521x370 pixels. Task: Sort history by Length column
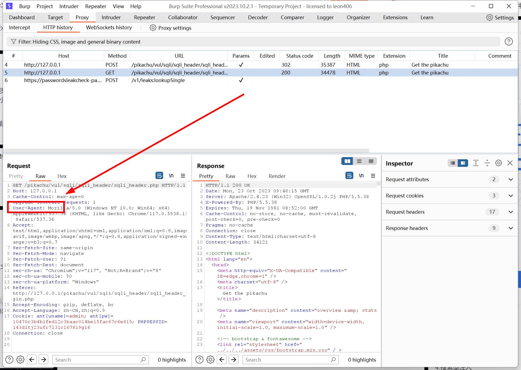coord(332,56)
